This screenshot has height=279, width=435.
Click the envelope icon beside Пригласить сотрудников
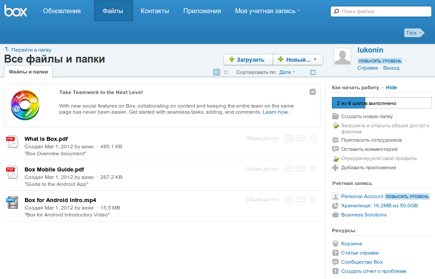(335, 140)
